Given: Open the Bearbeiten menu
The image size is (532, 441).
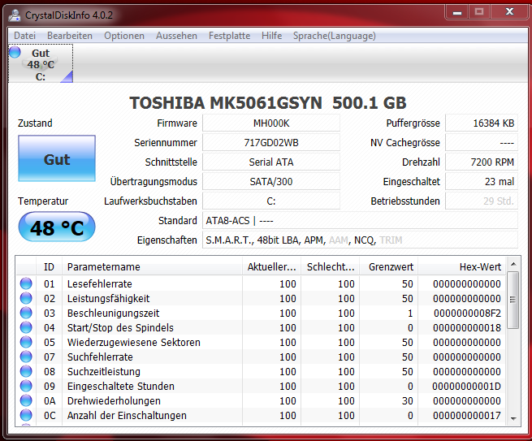Looking at the screenshot, I should click(x=70, y=36).
